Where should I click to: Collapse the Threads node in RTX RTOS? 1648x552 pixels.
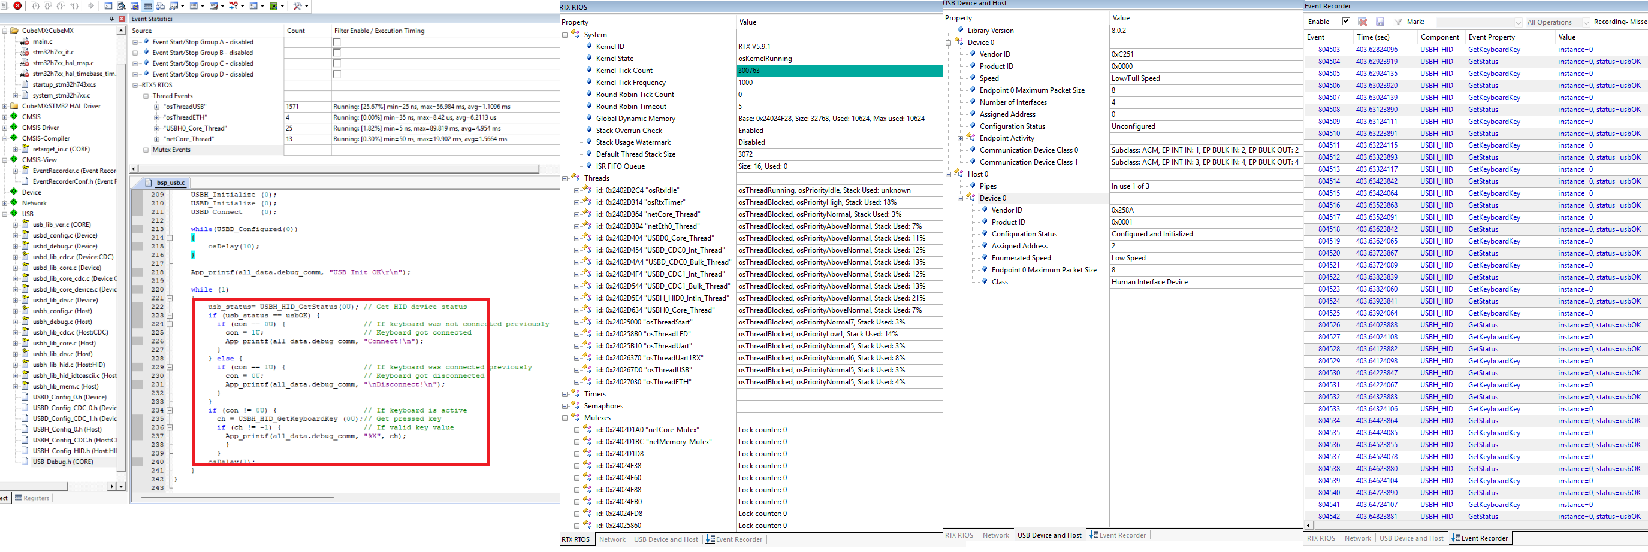coord(565,179)
